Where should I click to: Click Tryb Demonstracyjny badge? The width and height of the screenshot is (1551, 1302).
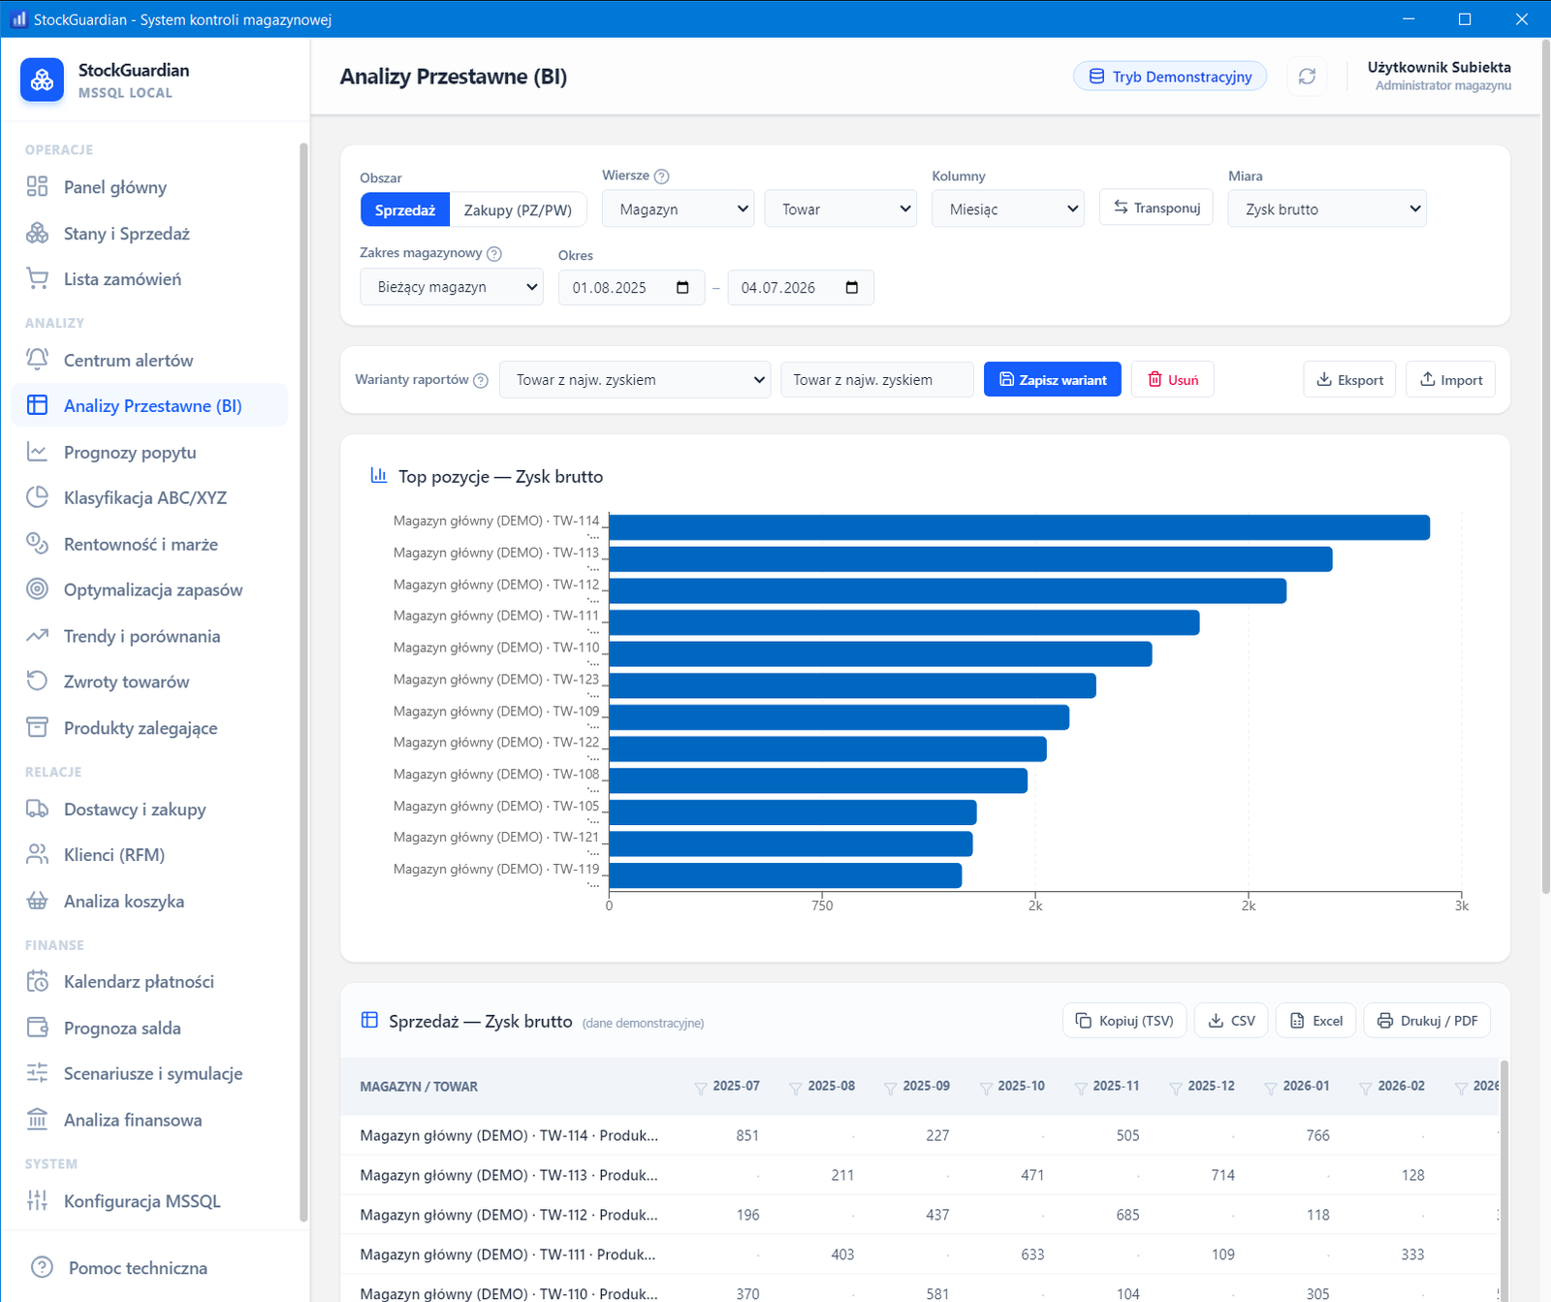[1170, 77]
